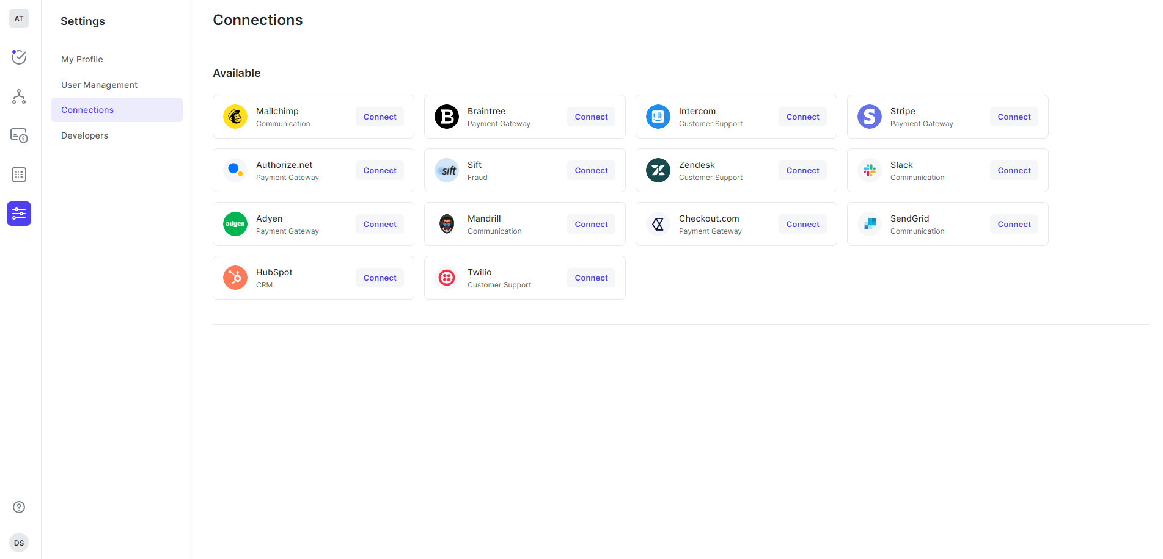This screenshot has width=1163, height=559.
Task: Click the Mailchimp logo icon
Action: [x=235, y=117]
